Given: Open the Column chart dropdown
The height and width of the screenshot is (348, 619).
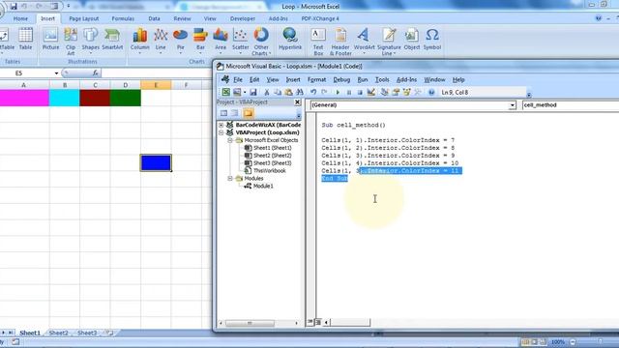Looking at the screenshot, I should [x=140, y=41].
